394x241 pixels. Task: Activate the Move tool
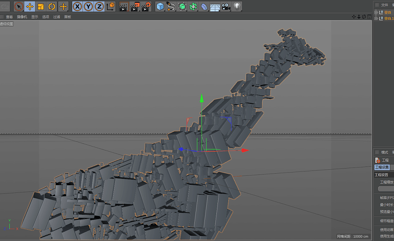tap(29, 6)
